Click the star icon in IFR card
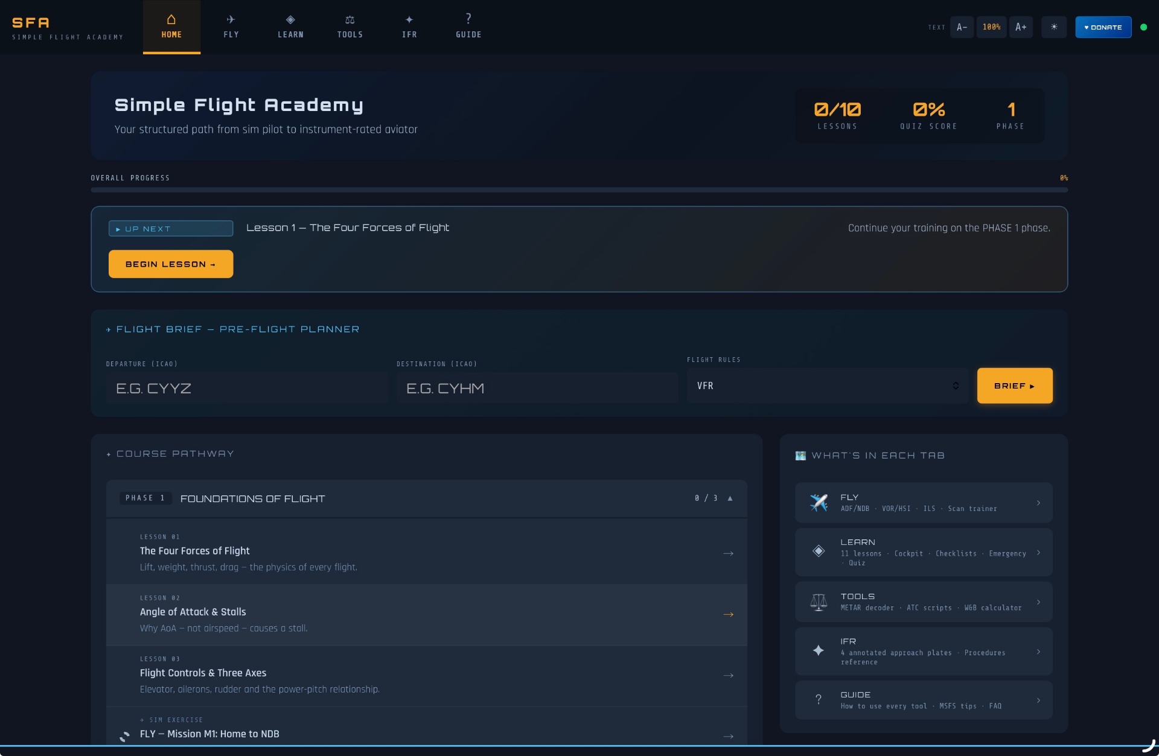1159x756 pixels. (819, 650)
